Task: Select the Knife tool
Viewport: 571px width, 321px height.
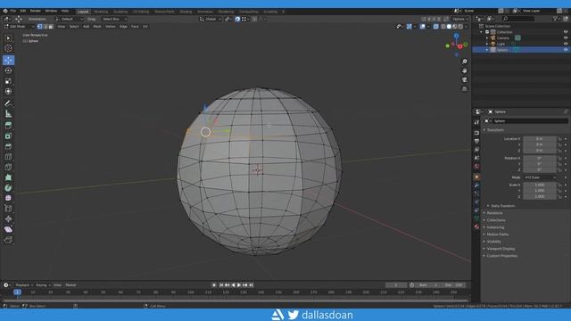Action: pos(8,168)
